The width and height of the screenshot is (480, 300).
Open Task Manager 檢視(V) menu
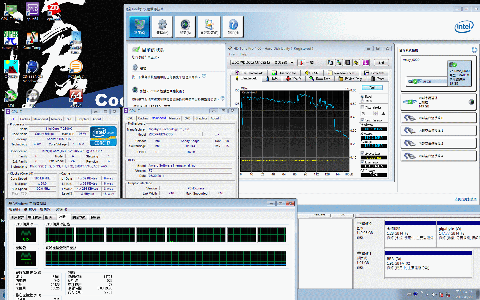(x=46, y=209)
